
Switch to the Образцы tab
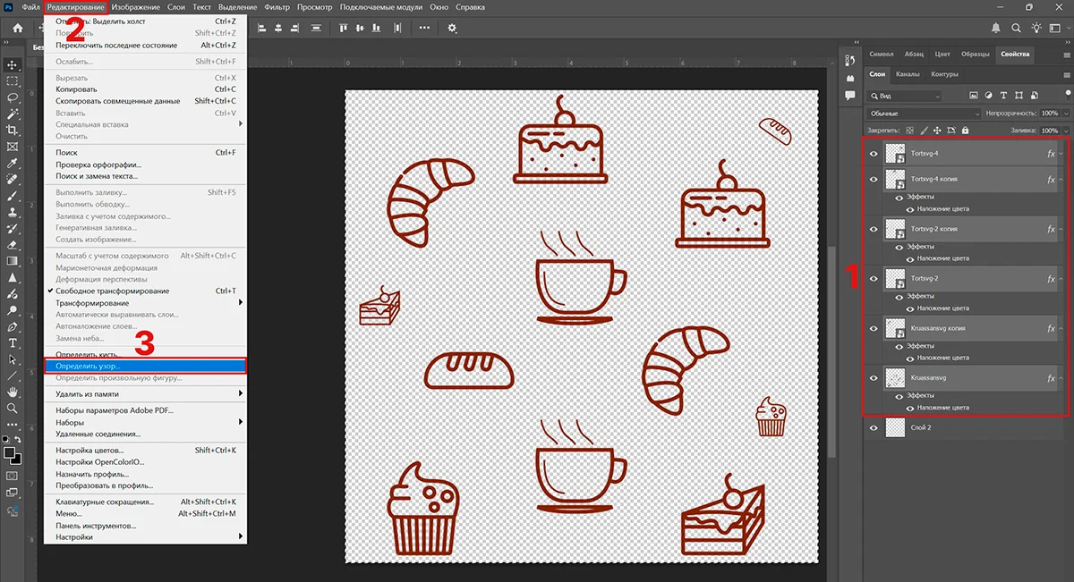[x=976, y=54]
